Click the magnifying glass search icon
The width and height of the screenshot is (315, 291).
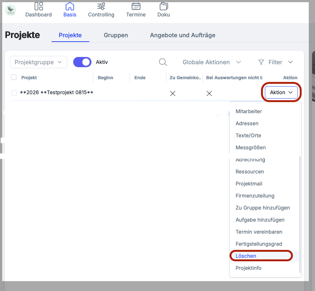163,62
